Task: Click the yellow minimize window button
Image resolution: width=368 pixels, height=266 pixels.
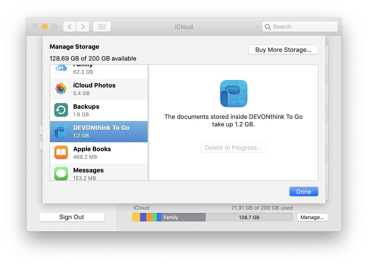Action: [x=45, y=27]
